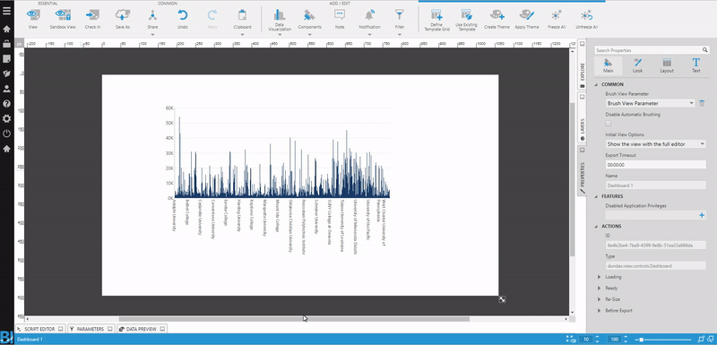Click Freeze All

point(557,19)
